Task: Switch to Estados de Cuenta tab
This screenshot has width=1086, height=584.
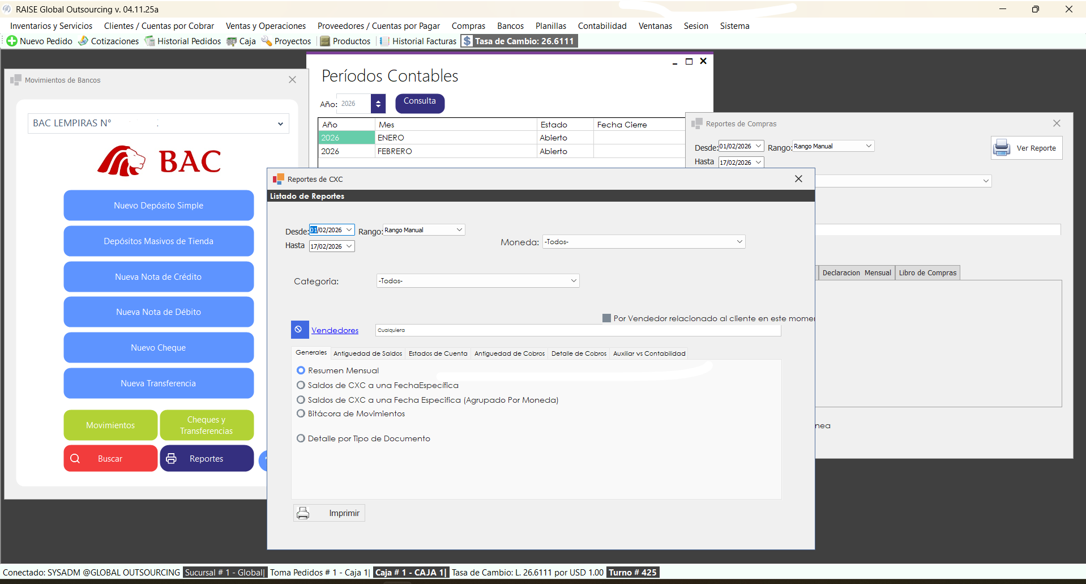Action: (x=438, y=353)
